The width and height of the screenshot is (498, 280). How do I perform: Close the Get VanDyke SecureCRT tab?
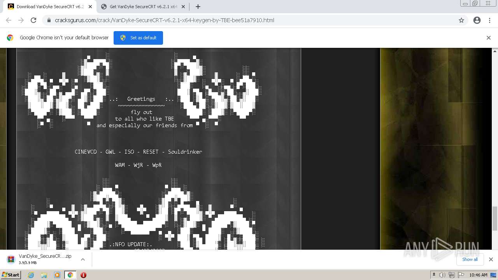183,7
